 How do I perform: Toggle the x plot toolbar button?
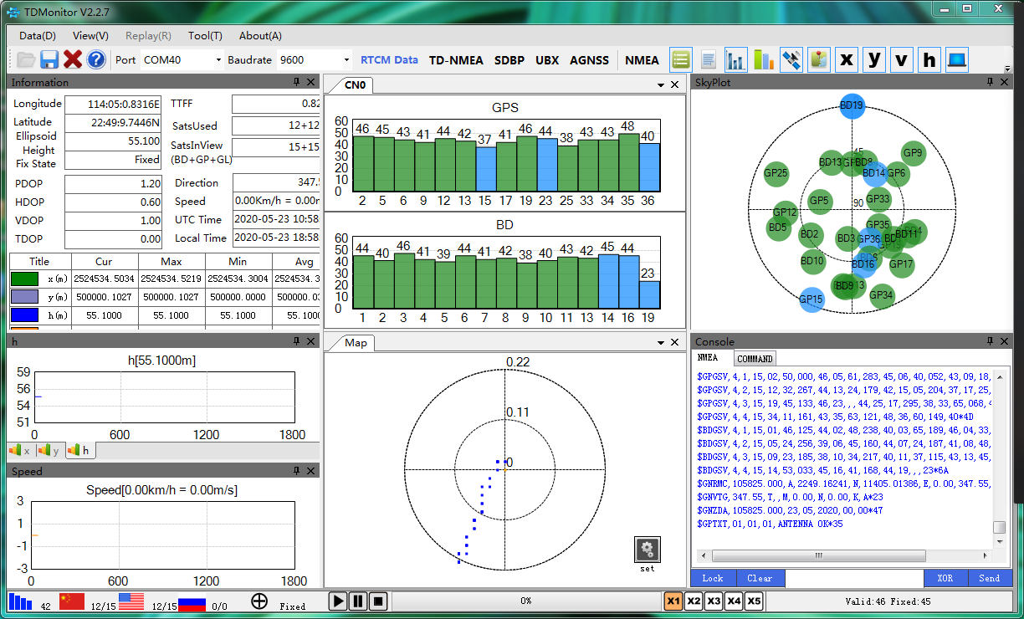click(847, 59)
